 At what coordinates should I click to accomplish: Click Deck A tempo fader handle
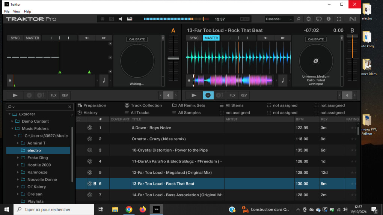pos(173,58)
